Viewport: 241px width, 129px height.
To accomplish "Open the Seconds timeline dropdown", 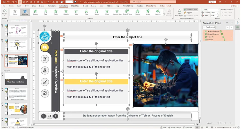I will pyautogui.click(x=210, y=123).
